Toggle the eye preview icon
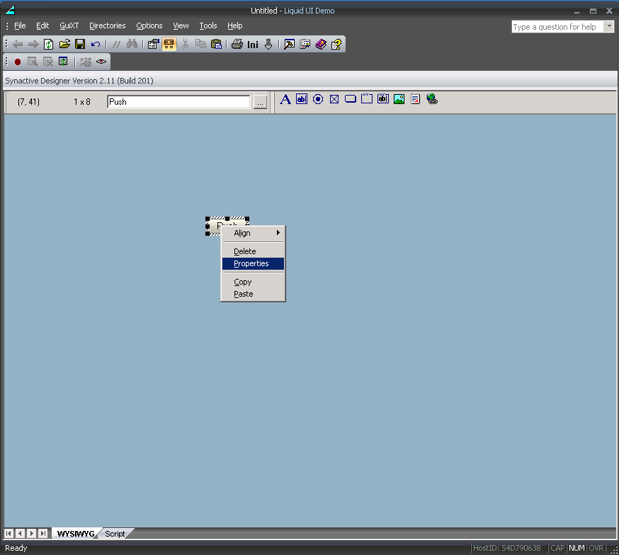Viewport: 619px width, 555px height. coord(101,62)
